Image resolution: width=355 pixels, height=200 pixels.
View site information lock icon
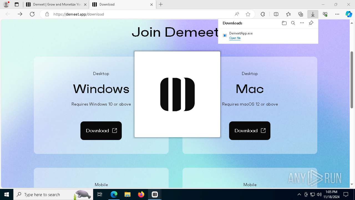[47, 14]
